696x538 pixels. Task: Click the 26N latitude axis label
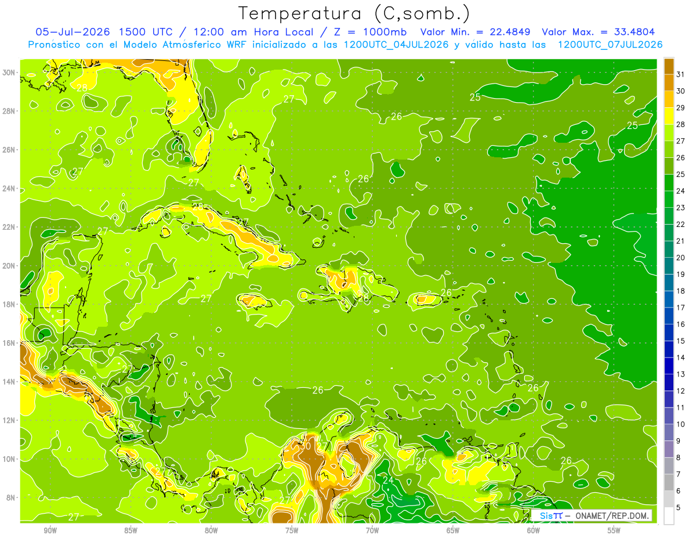(9, 149)
